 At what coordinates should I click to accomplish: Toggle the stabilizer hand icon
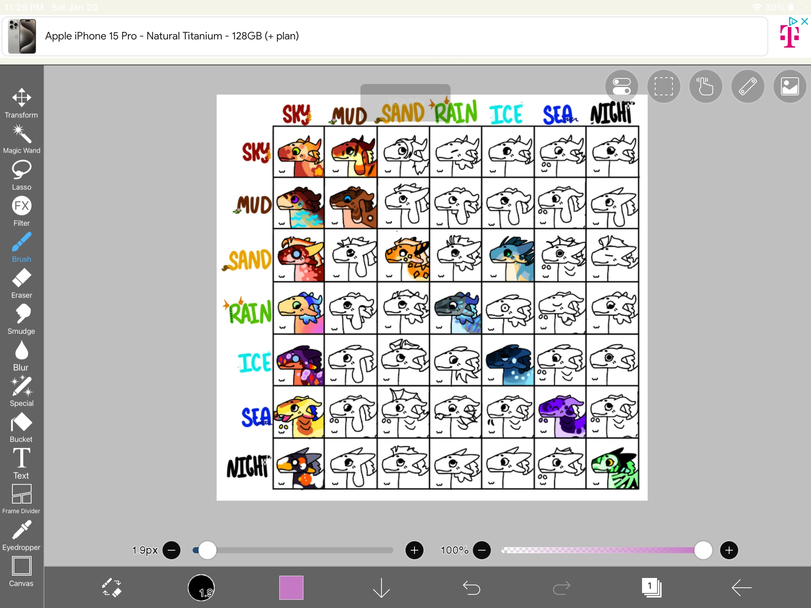pyautogui.click(x=705, y=86)
